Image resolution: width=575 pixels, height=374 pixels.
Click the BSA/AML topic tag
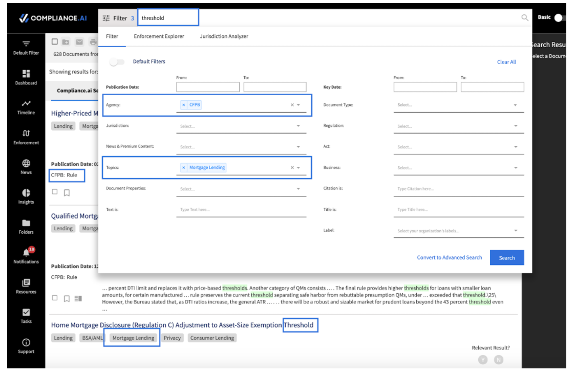(x=92, y=338)
